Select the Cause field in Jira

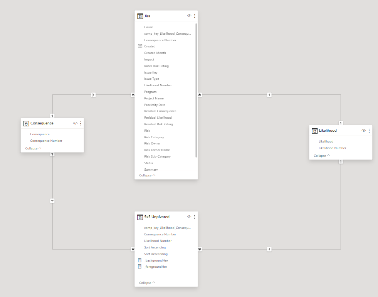[148, 27]
